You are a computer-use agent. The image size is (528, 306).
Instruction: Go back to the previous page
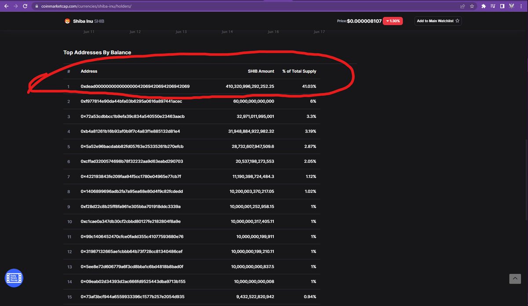point(6,6)
